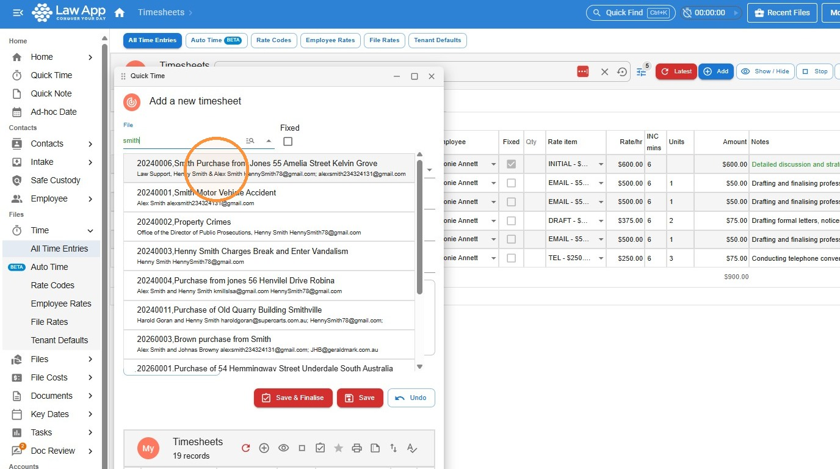The height and width of the screenshot is (469, 840).
Task: Click the clipboard check icon in My Timesheets
Action: (320, 448)
